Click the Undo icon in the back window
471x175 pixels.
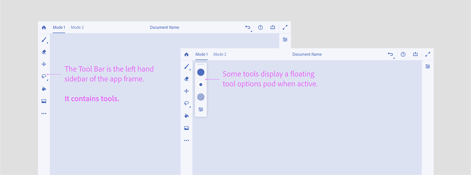point(248,27)
